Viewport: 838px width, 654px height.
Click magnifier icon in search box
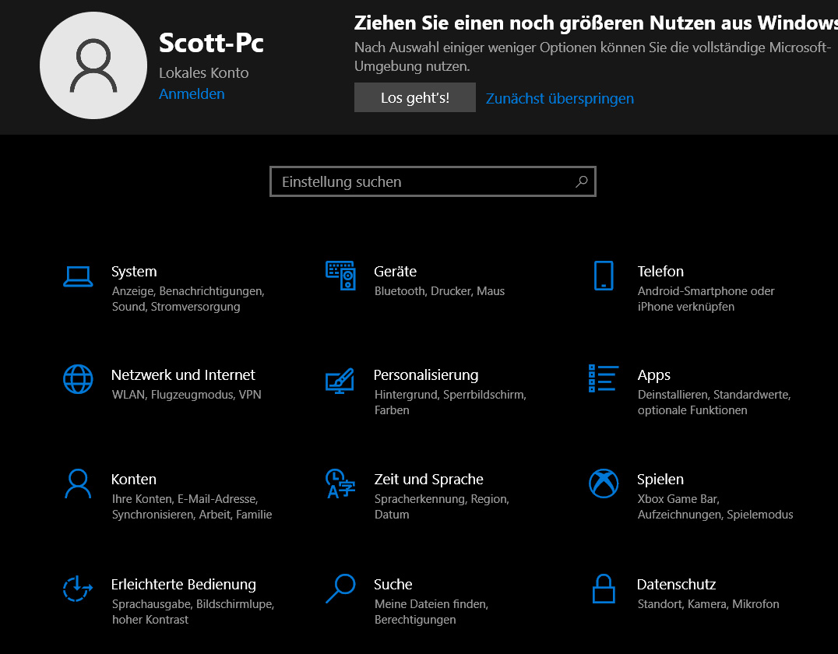point(582,181)
